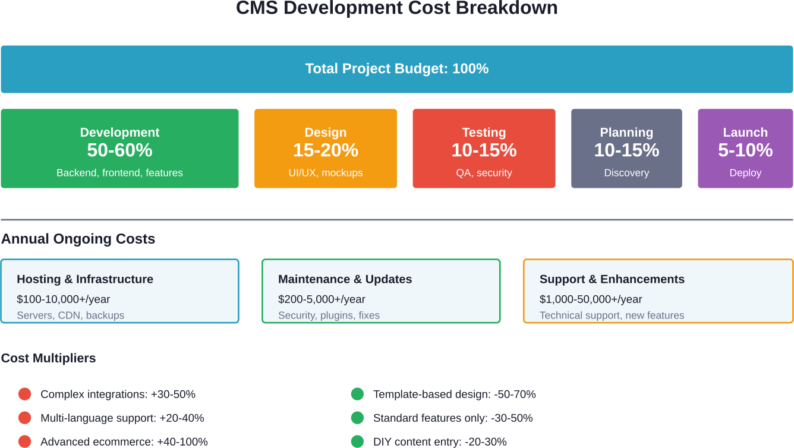The height and width of the screenshot is (448, 794).
Task: Click red dot beside Complex integrations
Action: [24, 394]
